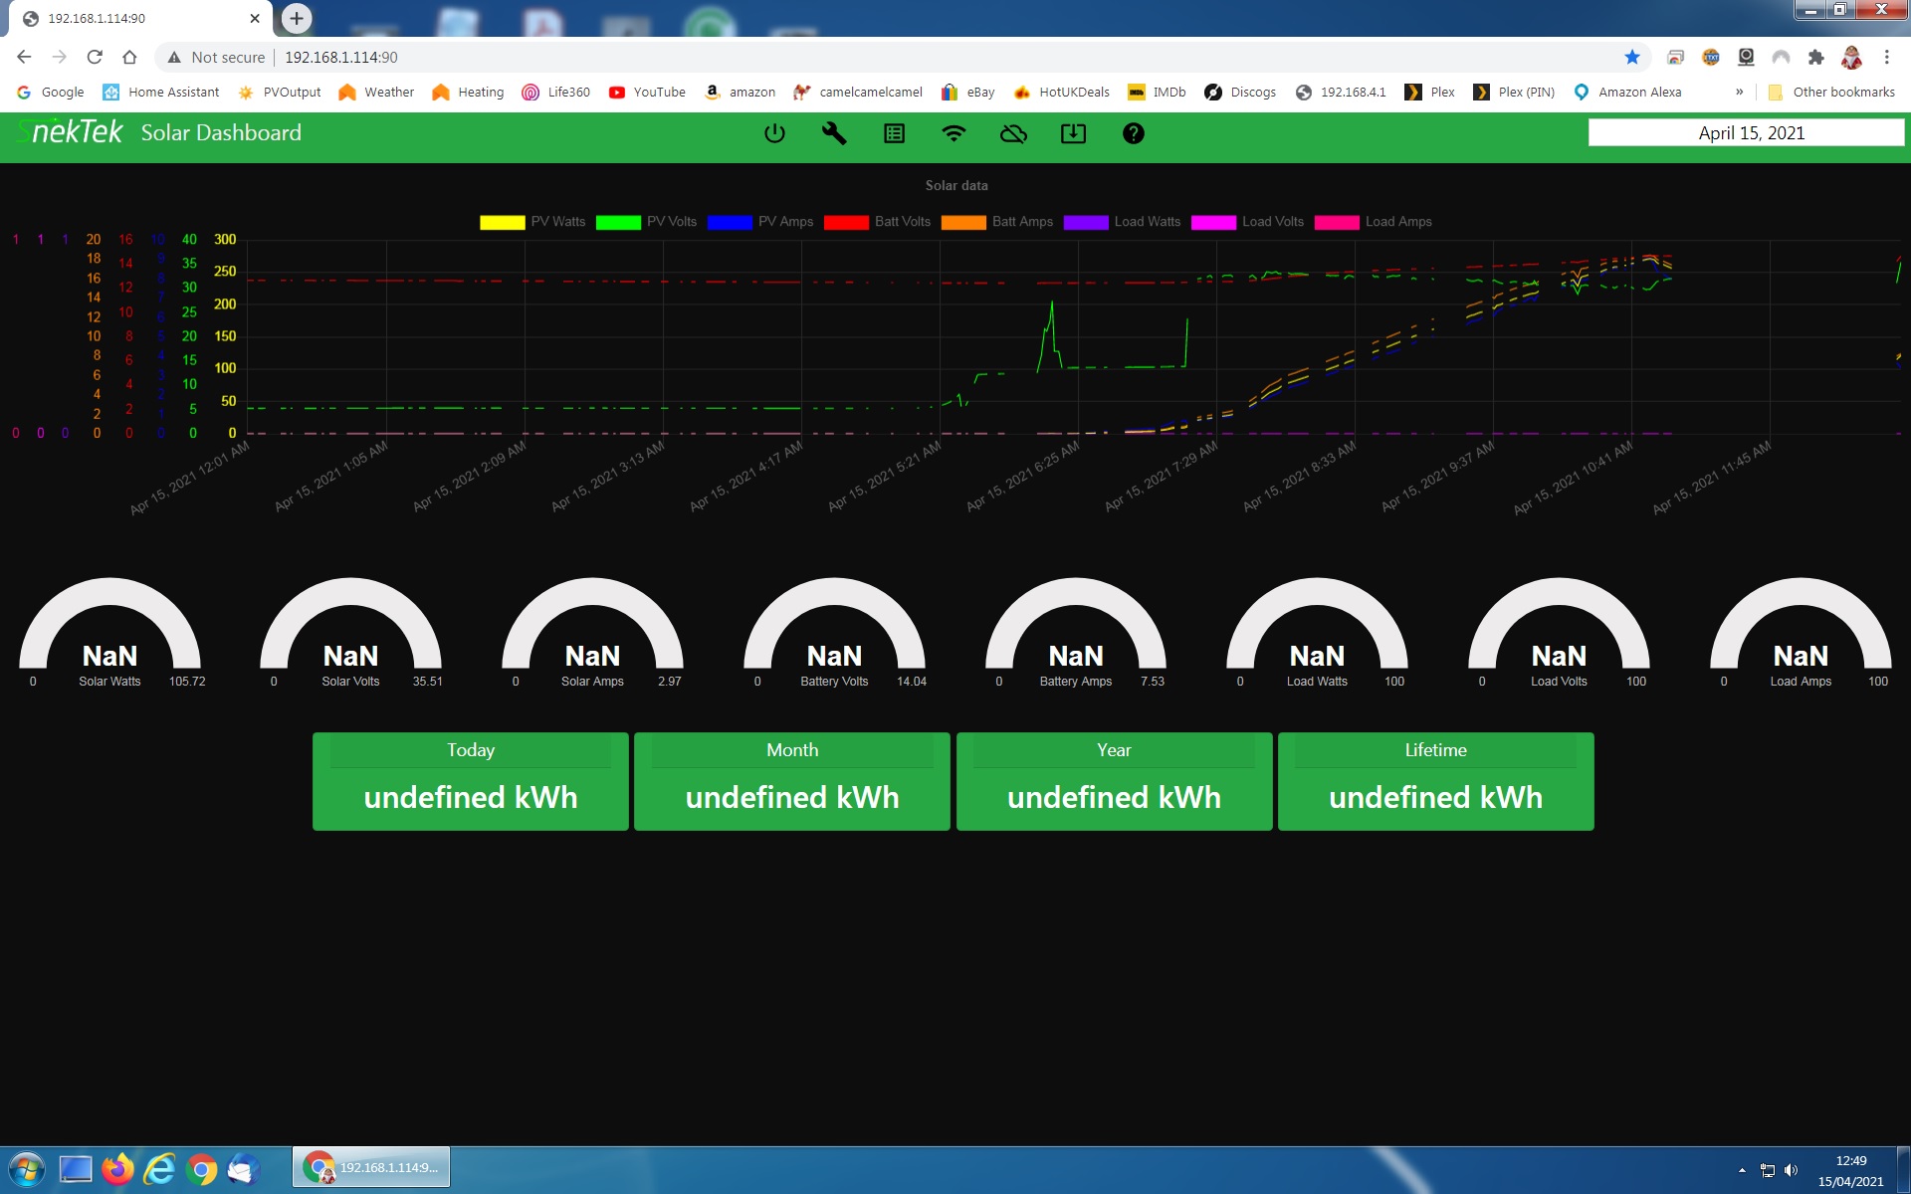Click the power icon in dashboard header

(x=774, y=133)
